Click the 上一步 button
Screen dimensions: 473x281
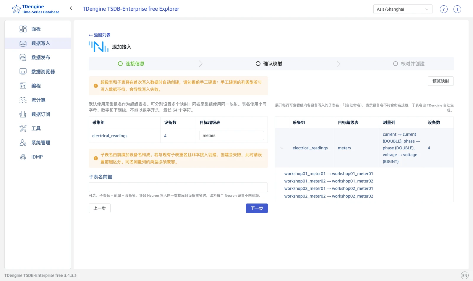[x=100, y=208]
